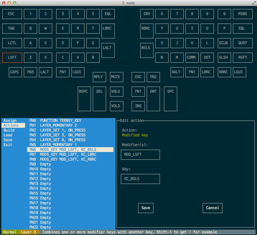
Task: Click Exit in the side menu
Action: click(8, 145)
